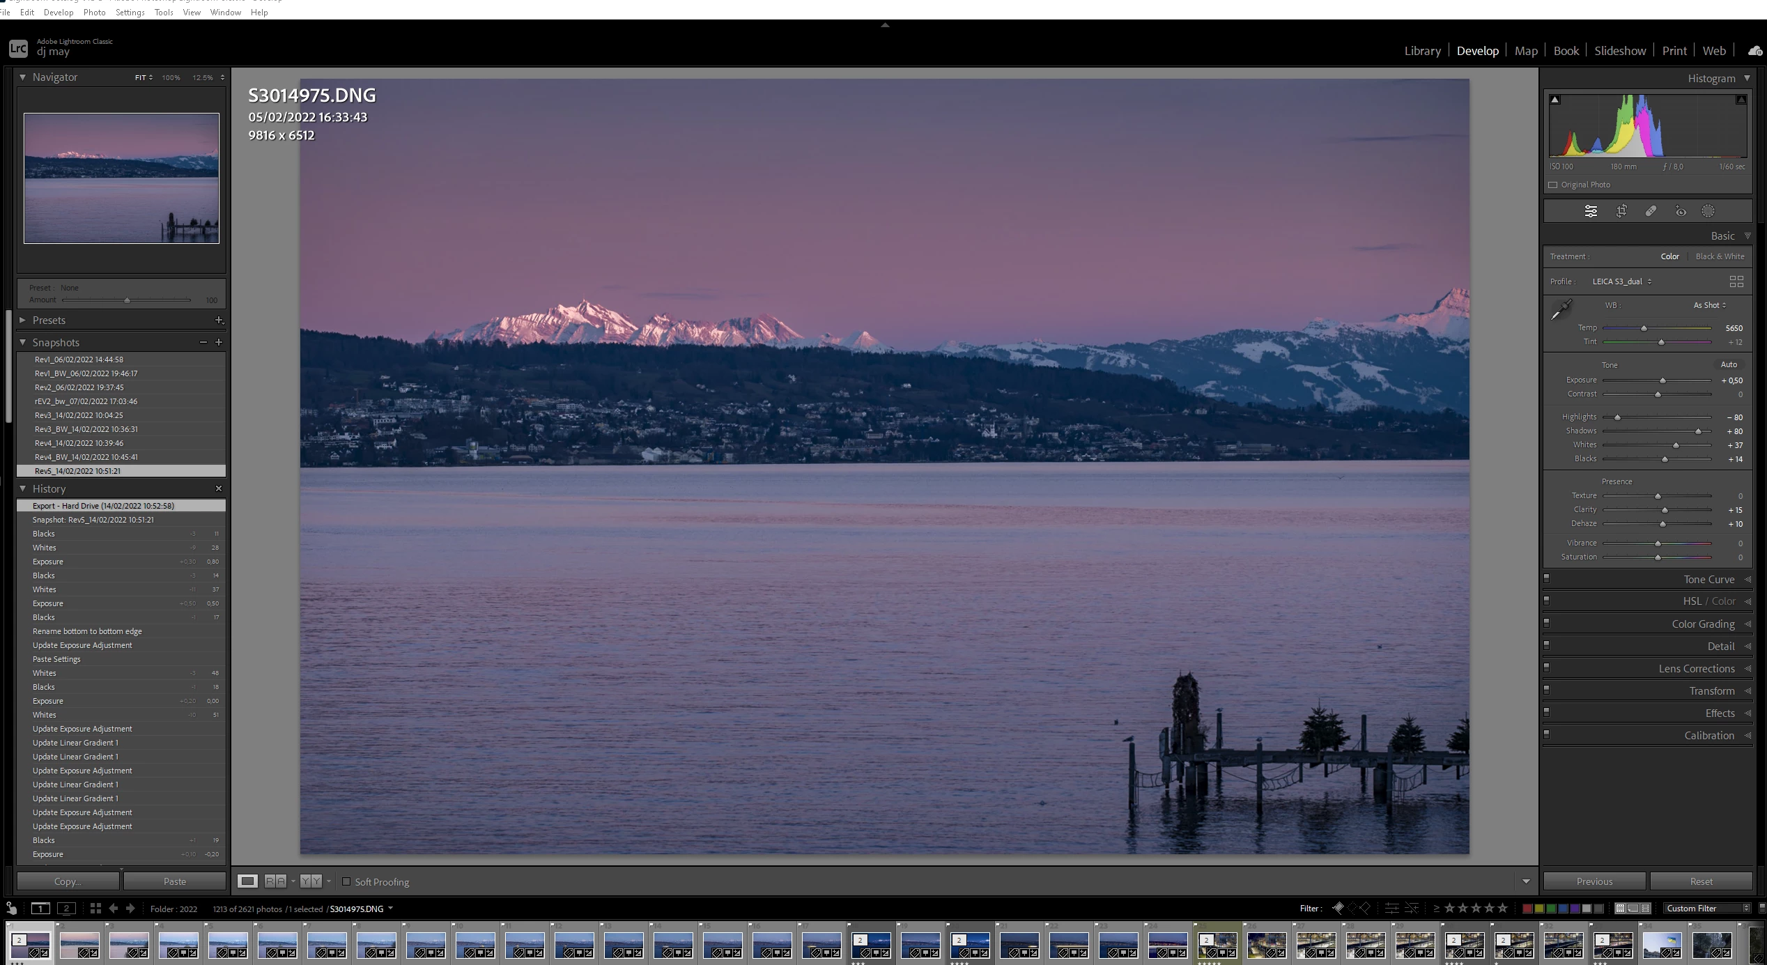
Task: Pick the White Balance Selector eyedropper
Action: coord(1561,310)
